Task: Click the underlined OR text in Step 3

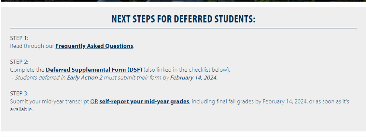Action: pyautogui.click(x=94, y=101)
